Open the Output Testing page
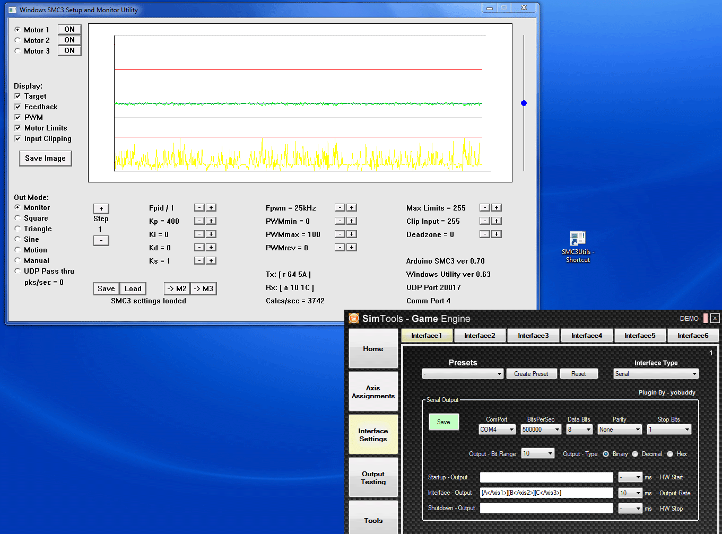Image resolution: width=722 pixels, height=534 pixels. (x=373, y=478)
